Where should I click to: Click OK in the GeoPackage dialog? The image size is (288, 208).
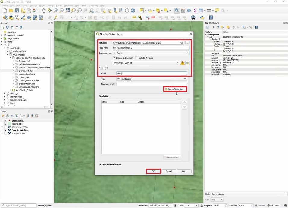[x=153, y=171]
